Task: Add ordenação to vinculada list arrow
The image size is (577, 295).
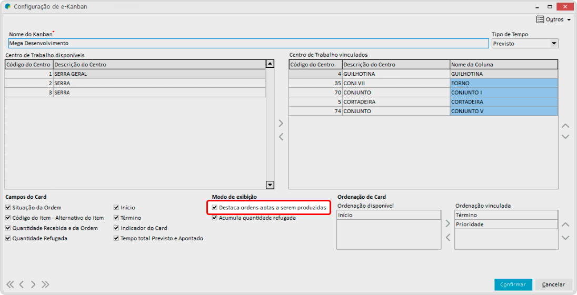Action: click(448, 223)
